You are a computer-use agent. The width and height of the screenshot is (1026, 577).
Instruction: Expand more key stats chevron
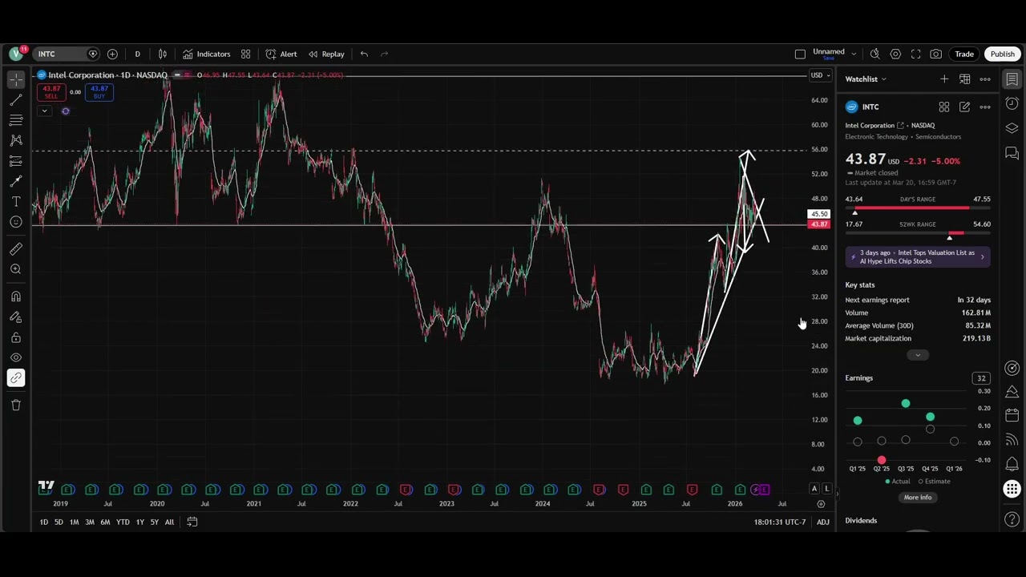[x=918, y=355]
